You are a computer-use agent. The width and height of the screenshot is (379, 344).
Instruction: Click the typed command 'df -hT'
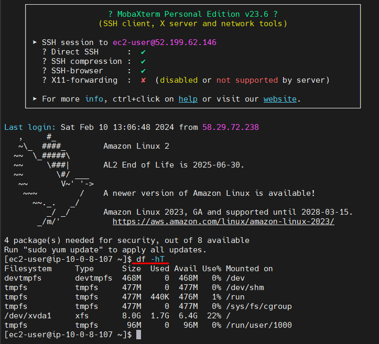pyautogui.click(x=150, y=259)
